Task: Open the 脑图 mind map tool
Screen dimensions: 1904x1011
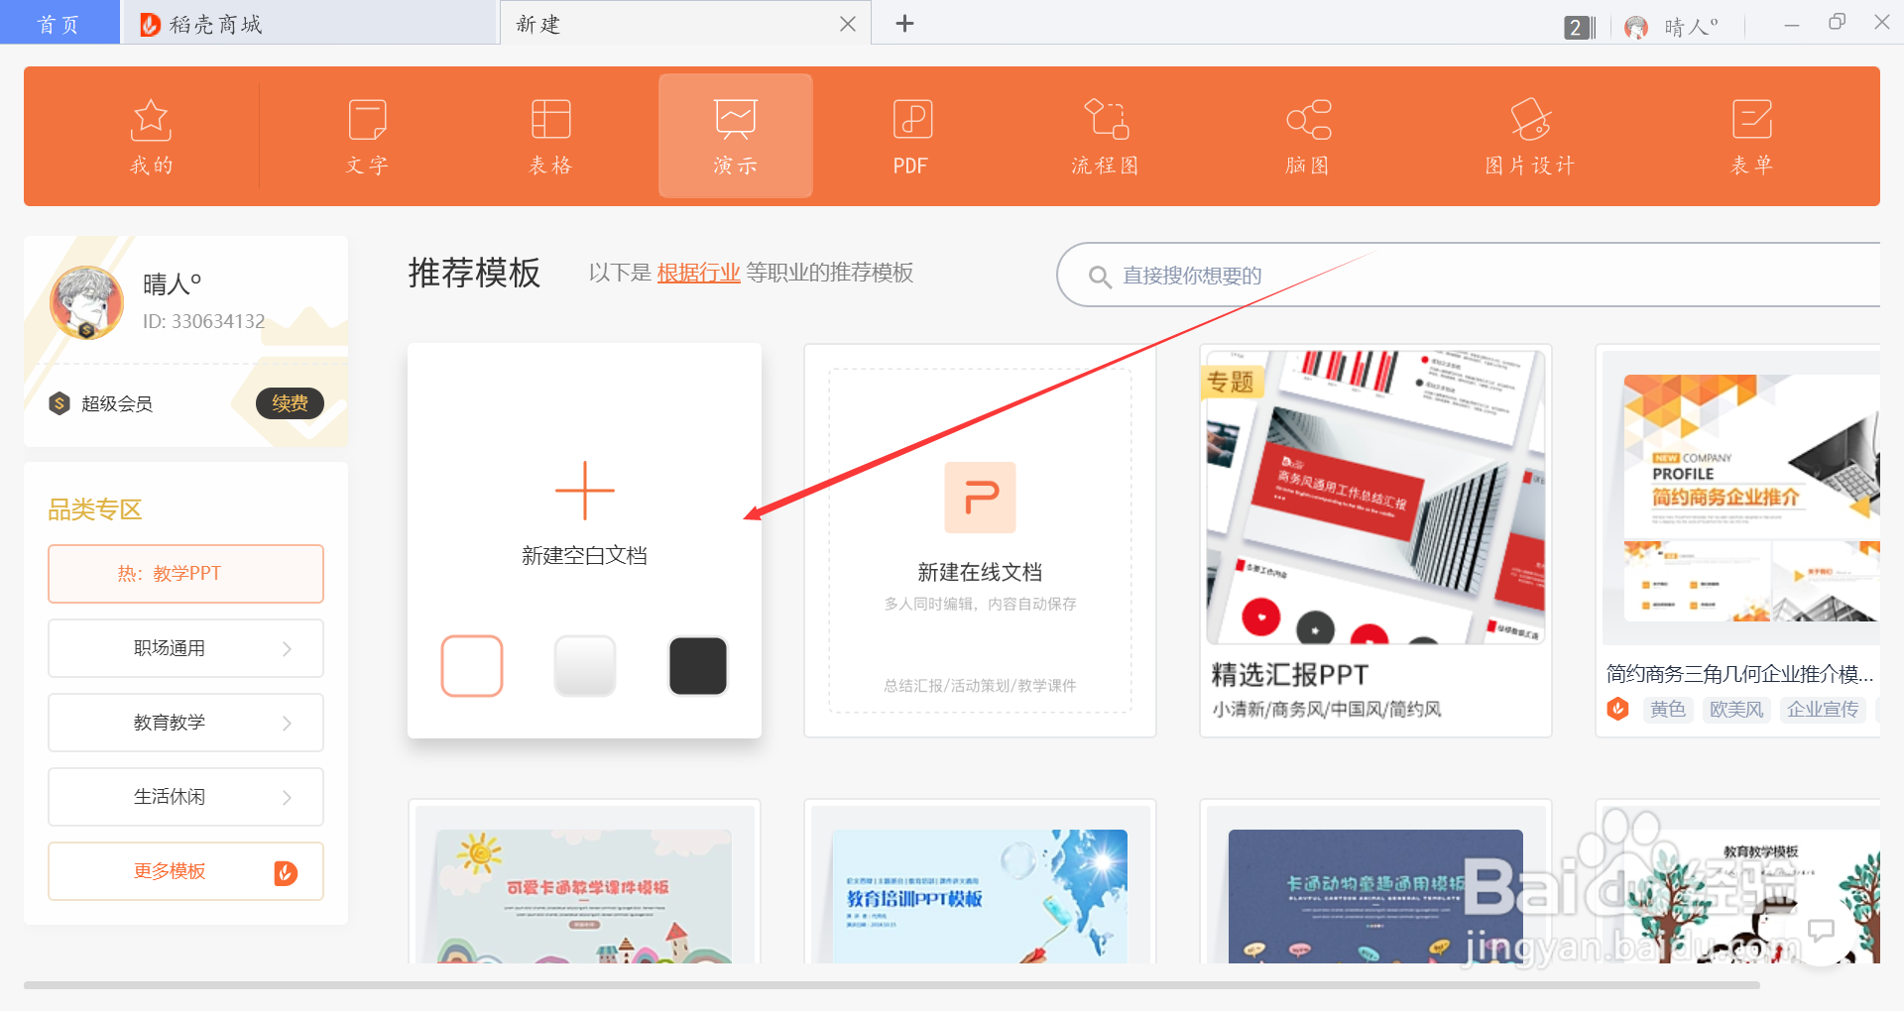Action: pyautogui.click(x=1307, y=136)
